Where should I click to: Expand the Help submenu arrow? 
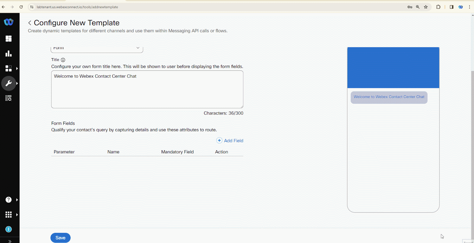click(17, 200)
